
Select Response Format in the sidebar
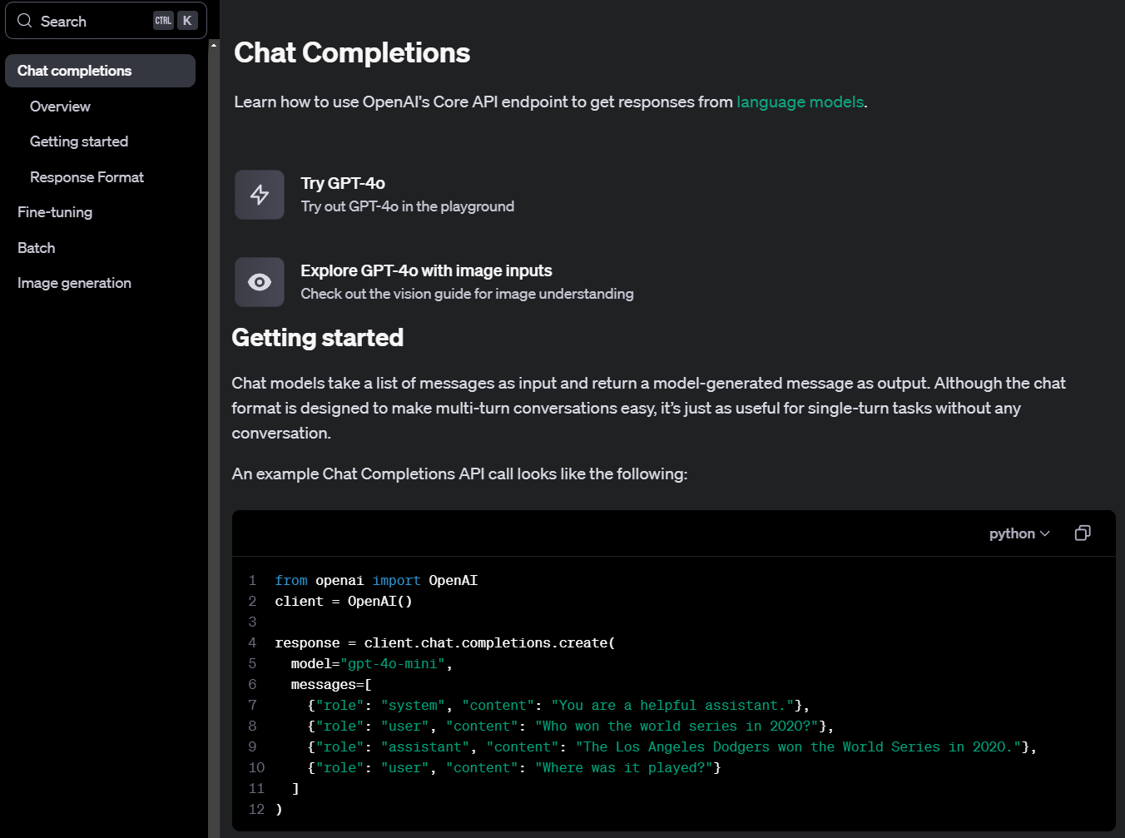click(87, 177)
